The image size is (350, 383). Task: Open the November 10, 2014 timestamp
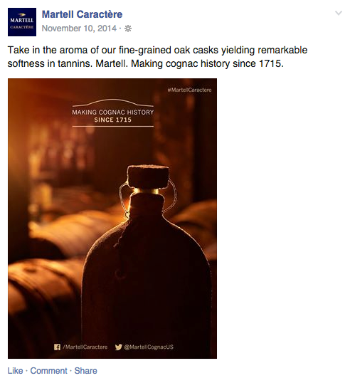(x=79, y=28)
